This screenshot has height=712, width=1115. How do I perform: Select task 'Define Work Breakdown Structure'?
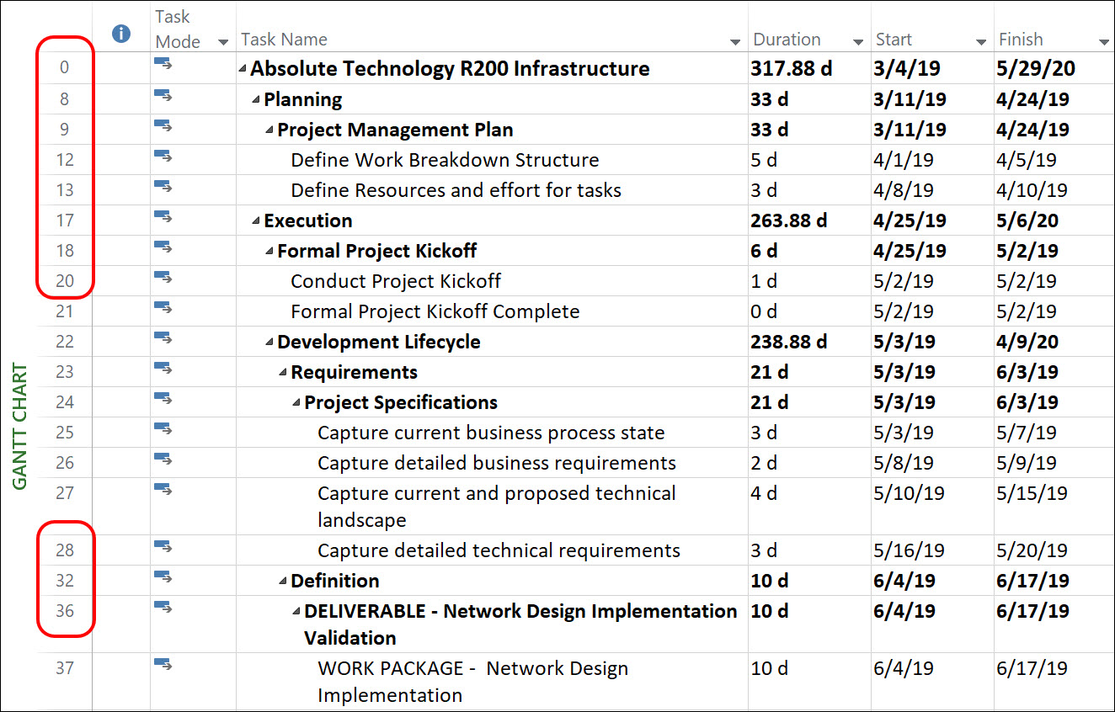coord(445,160)
